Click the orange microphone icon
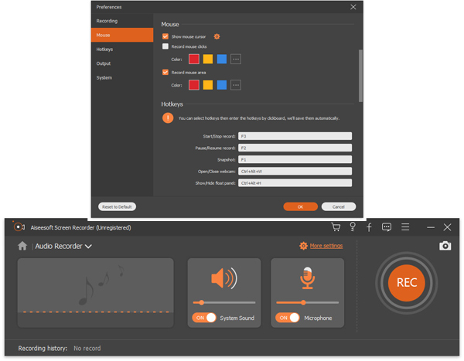This screenshot has width=464, height=361. pyautogui.click(x=308, y=278)
